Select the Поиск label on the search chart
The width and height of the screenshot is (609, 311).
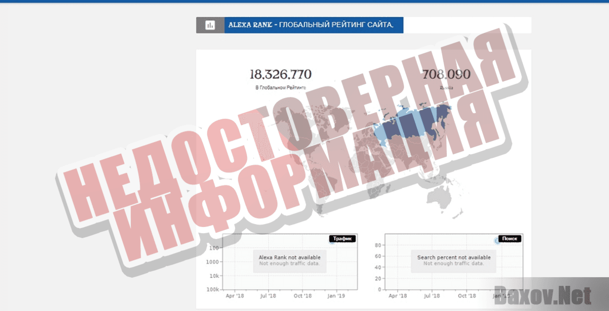pyautogui.click(x=509, y=239)
